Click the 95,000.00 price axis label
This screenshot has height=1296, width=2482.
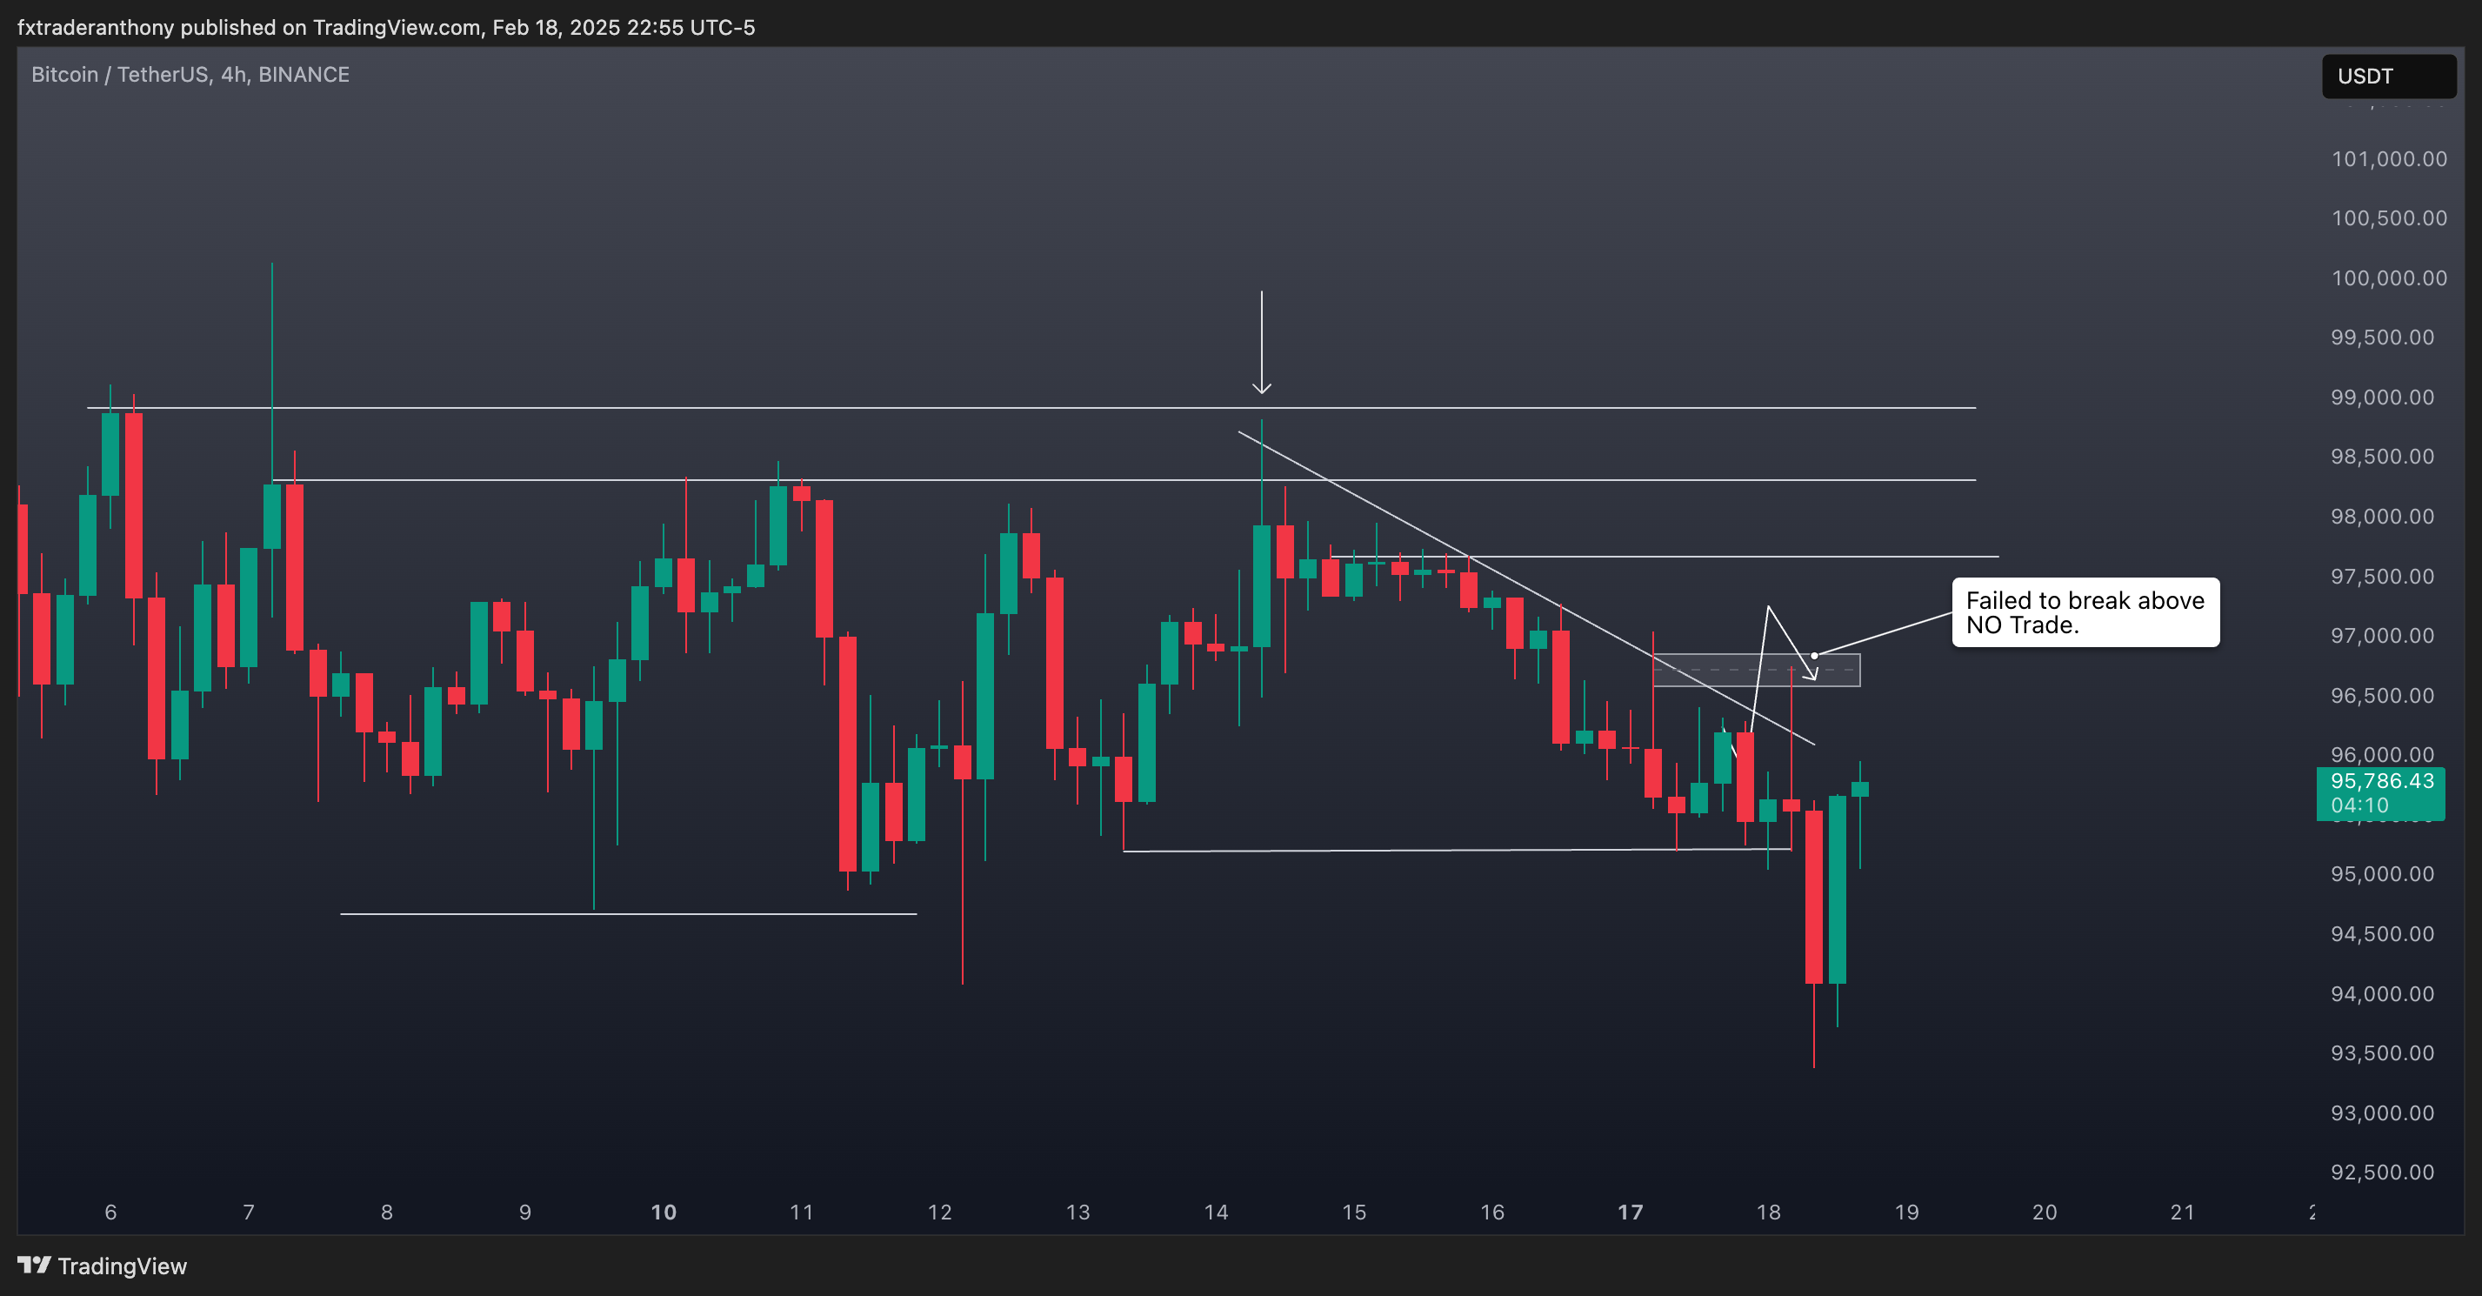(x=2382, y=874)
